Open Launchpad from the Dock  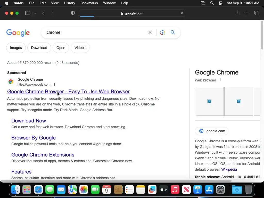click(27, 189)
